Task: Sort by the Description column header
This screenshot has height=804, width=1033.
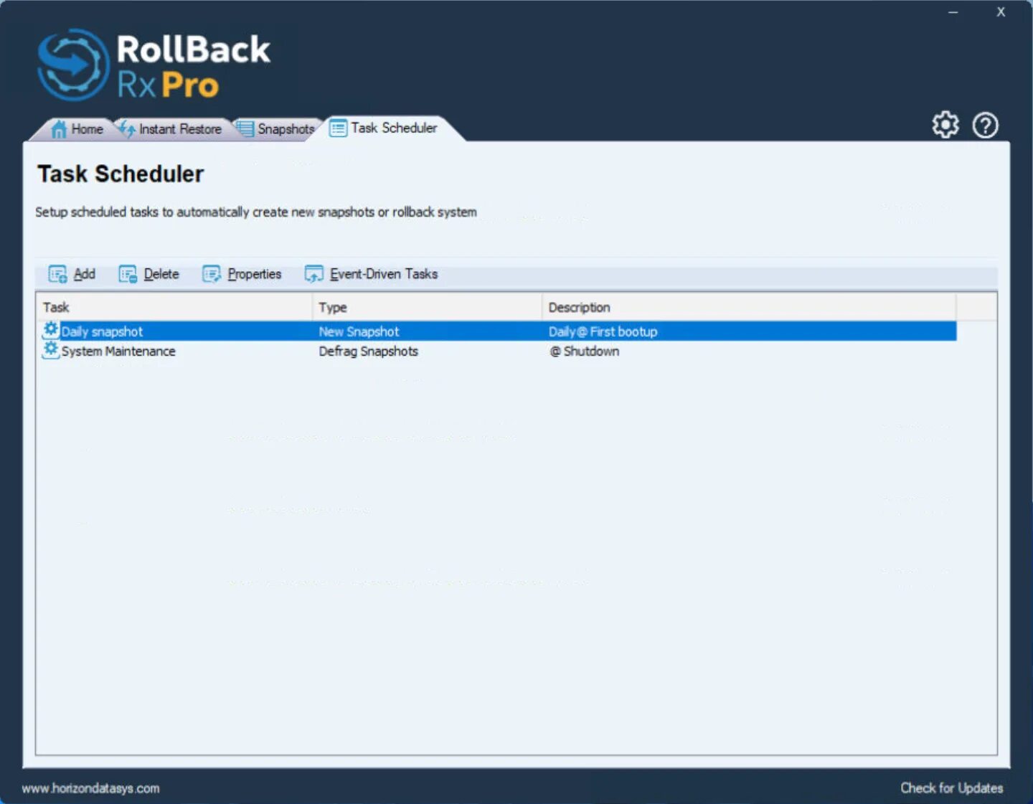Action: click(749, 307)
